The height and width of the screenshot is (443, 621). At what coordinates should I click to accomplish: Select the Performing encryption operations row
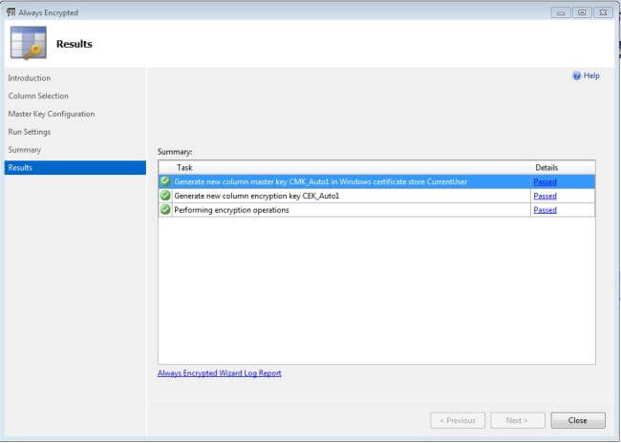pos(376,210)
